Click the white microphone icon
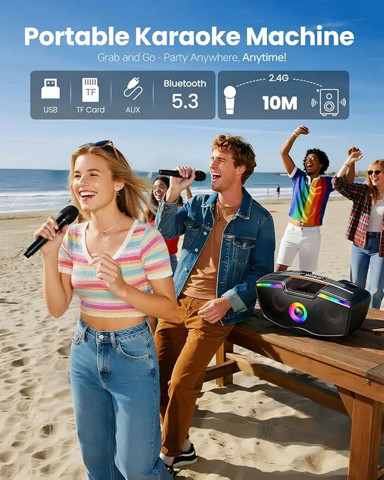Image resolution: width=384 pixels, height=480 pixels. pyautogui.click(x=230, y=100)
